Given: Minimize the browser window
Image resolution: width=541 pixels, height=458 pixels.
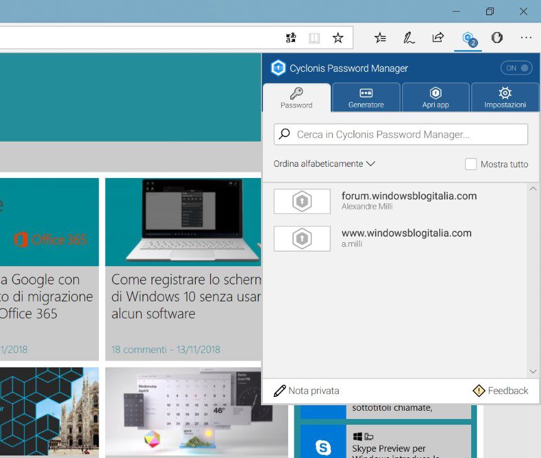Looking at the screenshot, I should (456, 11).
